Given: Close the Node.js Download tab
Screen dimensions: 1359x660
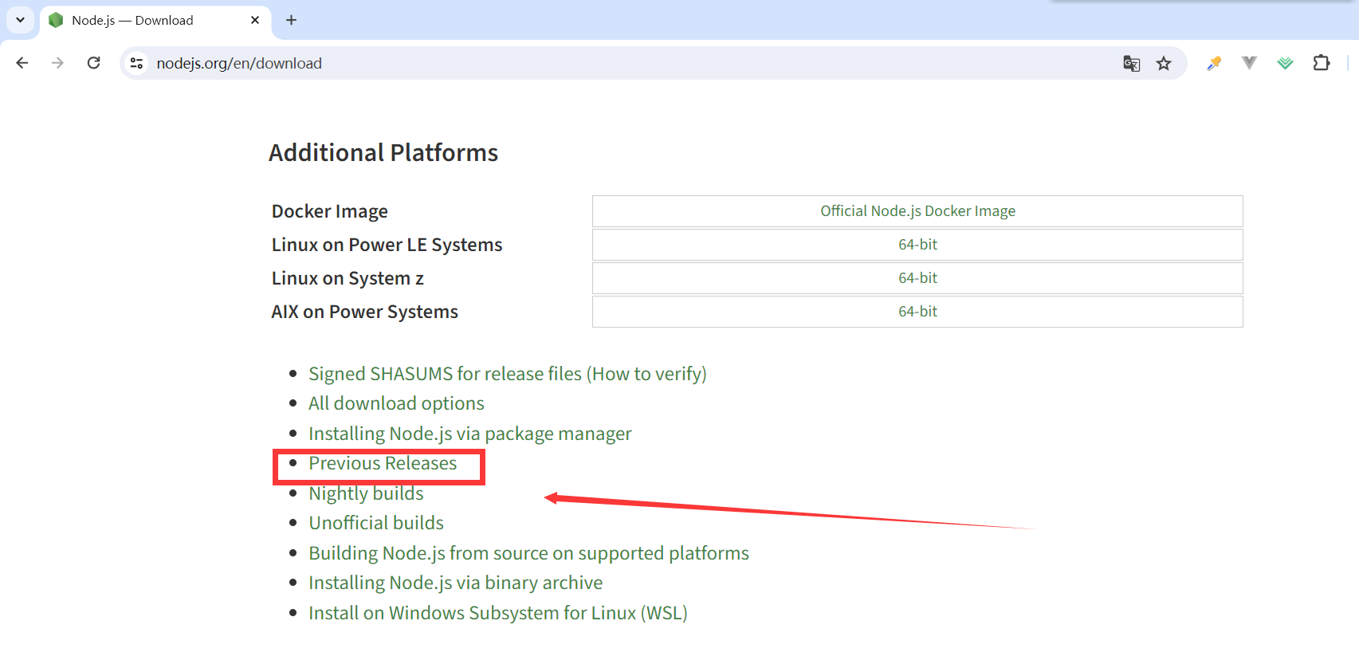Looking at the screenshot, I should click(x=255, y=20).
